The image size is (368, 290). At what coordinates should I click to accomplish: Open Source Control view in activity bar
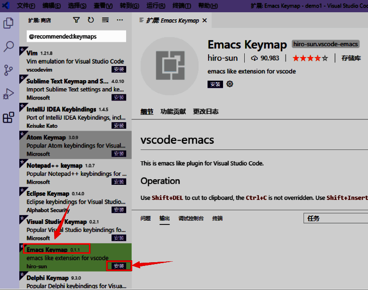[x=8, y=70]
